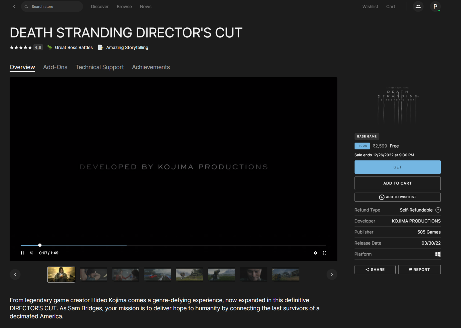This screenshot has height=328, width=461.
Task: Select the sixth media thumbnail
Action: [x=221, y=274]
